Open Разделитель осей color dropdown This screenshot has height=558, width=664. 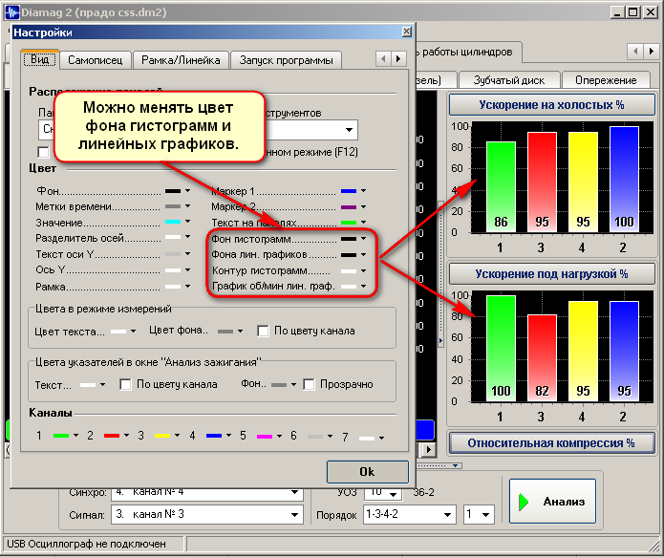pyautogui.click(x=187, y=237)
